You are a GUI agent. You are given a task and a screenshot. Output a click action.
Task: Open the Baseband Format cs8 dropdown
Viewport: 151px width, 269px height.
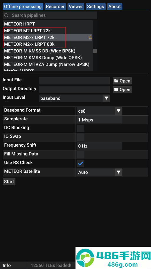click(x=99, y=111)
